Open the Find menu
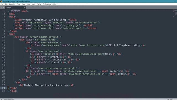This screenshot has height=100, width=177. (19, 4)
